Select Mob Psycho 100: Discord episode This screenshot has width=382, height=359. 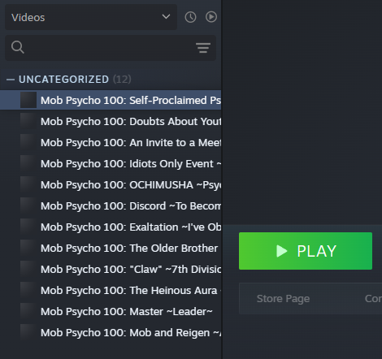[111, 205]
